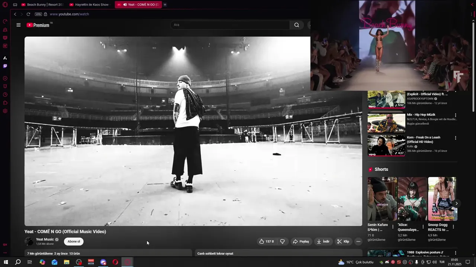Image resolution: width=476 pixels, height=267 pixels.
Task: Click the browser back arrow
Action: 15,14
